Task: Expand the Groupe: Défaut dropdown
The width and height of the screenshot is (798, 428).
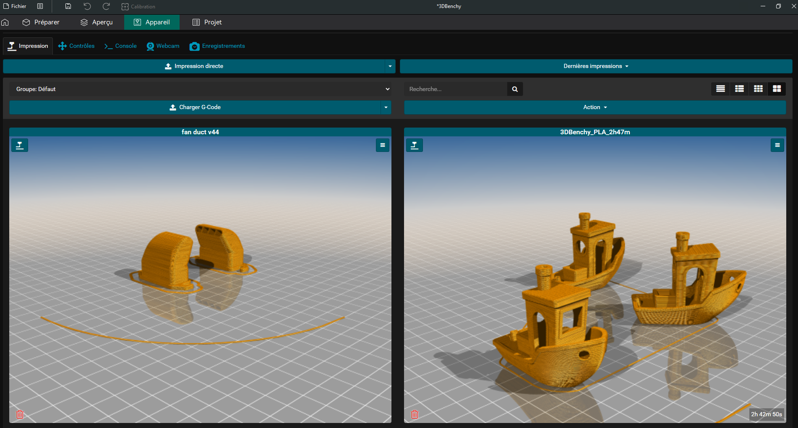Action: pos(200,89)
